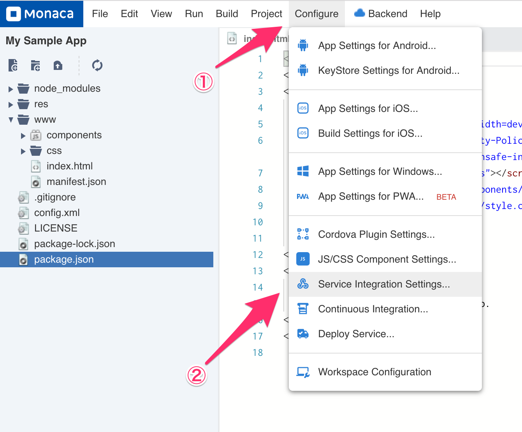Choose Continuous Integration

point(385,309)
